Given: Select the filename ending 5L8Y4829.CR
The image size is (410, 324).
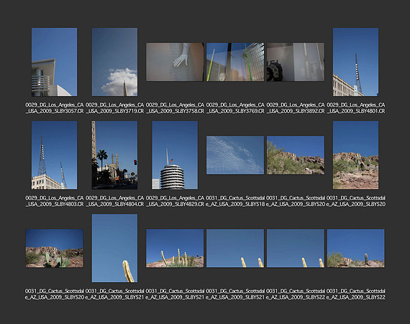Looking at the screenshot, I should pyautogui.click(x=175, y=201).
